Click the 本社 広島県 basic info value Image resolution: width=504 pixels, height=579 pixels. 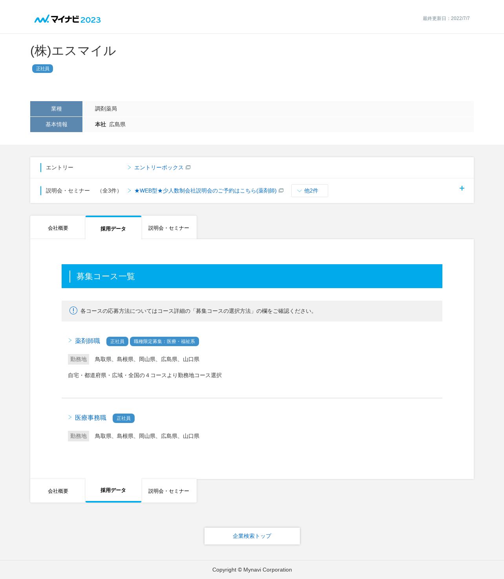110,124
